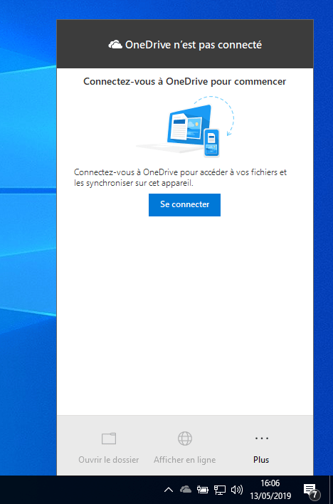This screenshot has height=504, width=333.
Task: Click the Se connecter button
Action: (x=184, y=205)
